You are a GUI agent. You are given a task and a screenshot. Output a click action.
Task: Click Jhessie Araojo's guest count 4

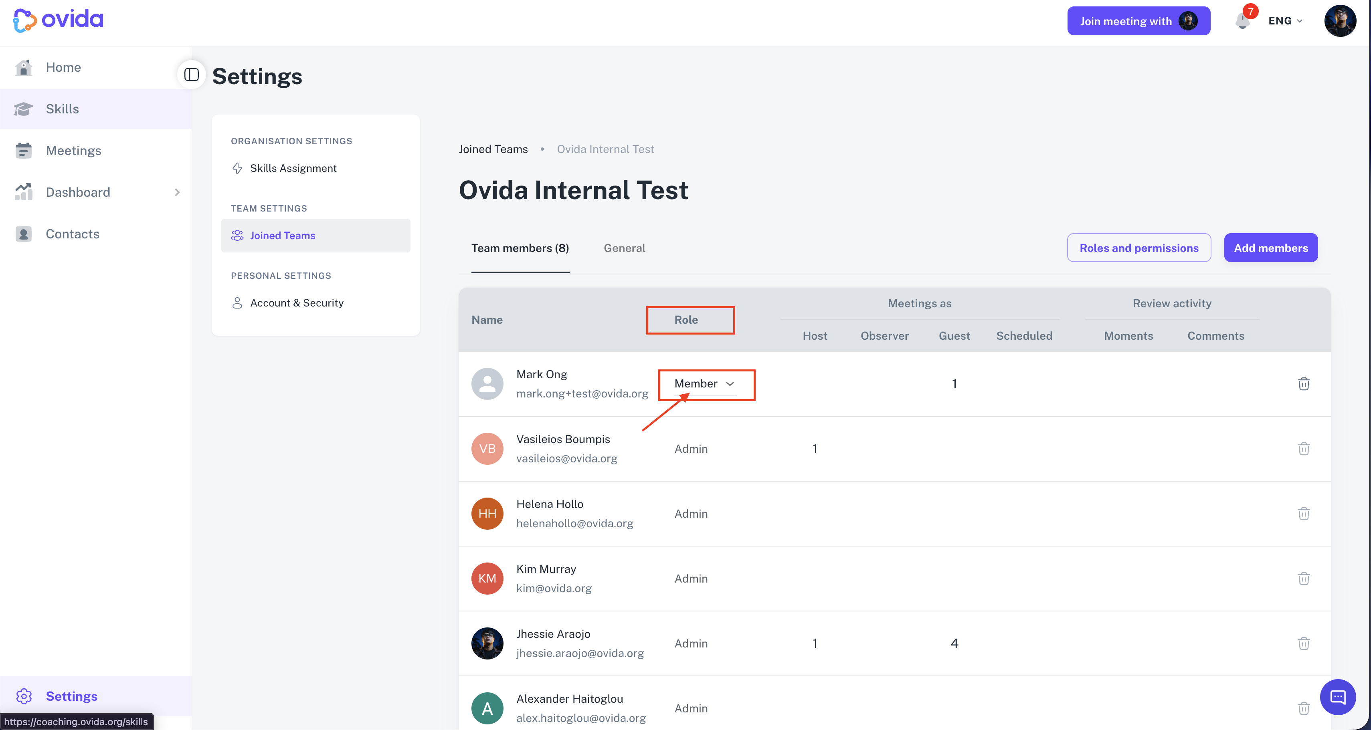(x=954, y=643)
